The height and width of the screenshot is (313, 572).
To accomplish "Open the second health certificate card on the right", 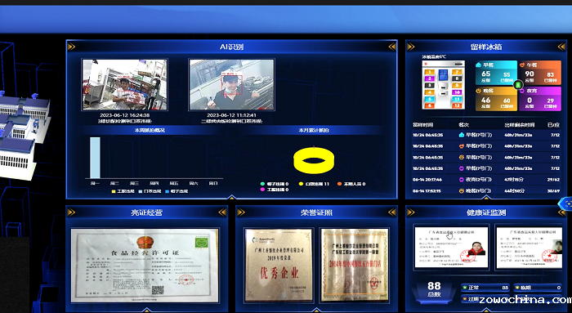I will click(x=529, y=248).
